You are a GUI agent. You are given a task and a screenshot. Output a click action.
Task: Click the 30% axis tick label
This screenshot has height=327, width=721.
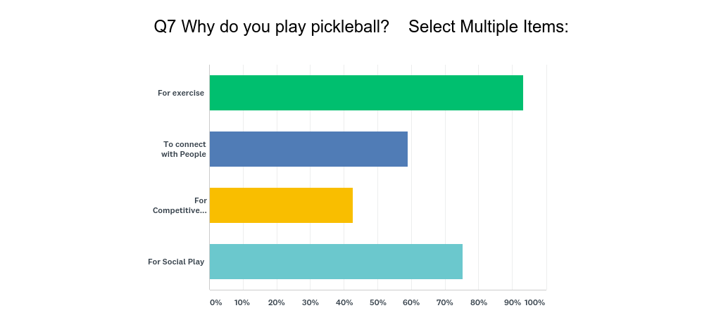[x=310, y=302]
